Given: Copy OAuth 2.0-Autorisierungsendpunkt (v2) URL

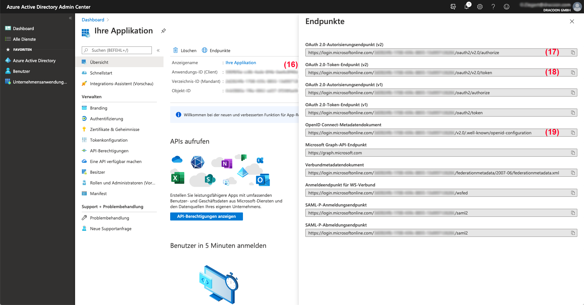Looking at the screenshot, I should [573, 52].
